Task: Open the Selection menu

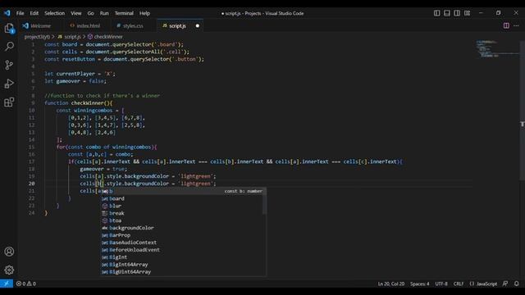Action: click(55, 13)
